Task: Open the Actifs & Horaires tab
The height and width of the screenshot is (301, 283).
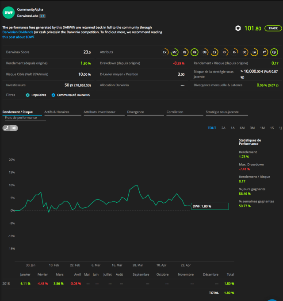Action: [x=63, y=112]
